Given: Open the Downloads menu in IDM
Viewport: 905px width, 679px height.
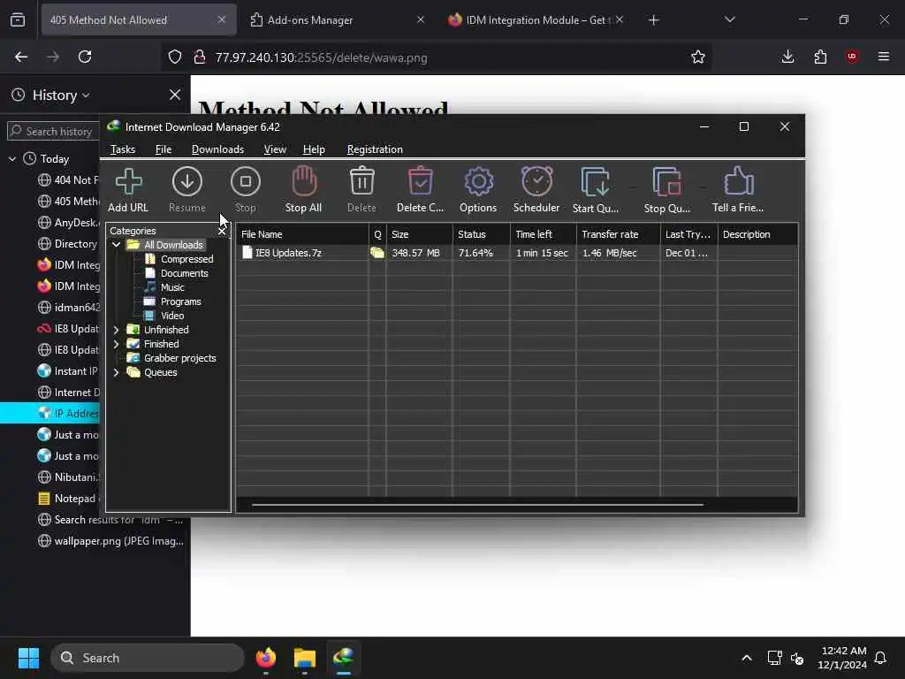Looking at the screenshot, I should [217, 149].
